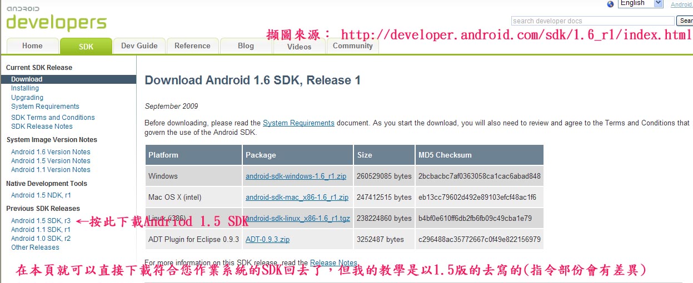Open the English language dropdown
693x283 pixels.
[x=641, y=3]
